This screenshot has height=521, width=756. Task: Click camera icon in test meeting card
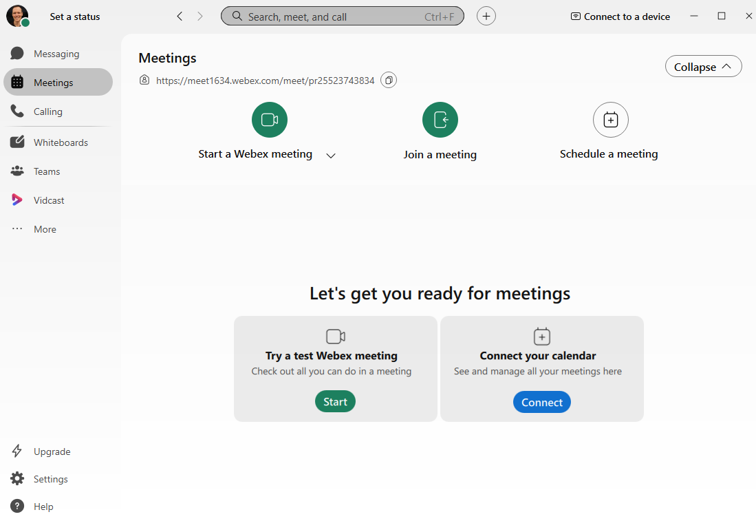336,337
